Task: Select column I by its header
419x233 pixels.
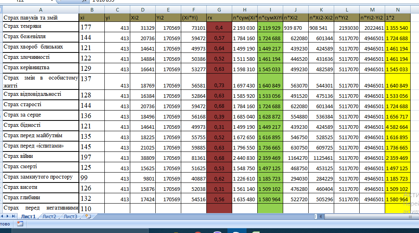Action: click(270, 10)
